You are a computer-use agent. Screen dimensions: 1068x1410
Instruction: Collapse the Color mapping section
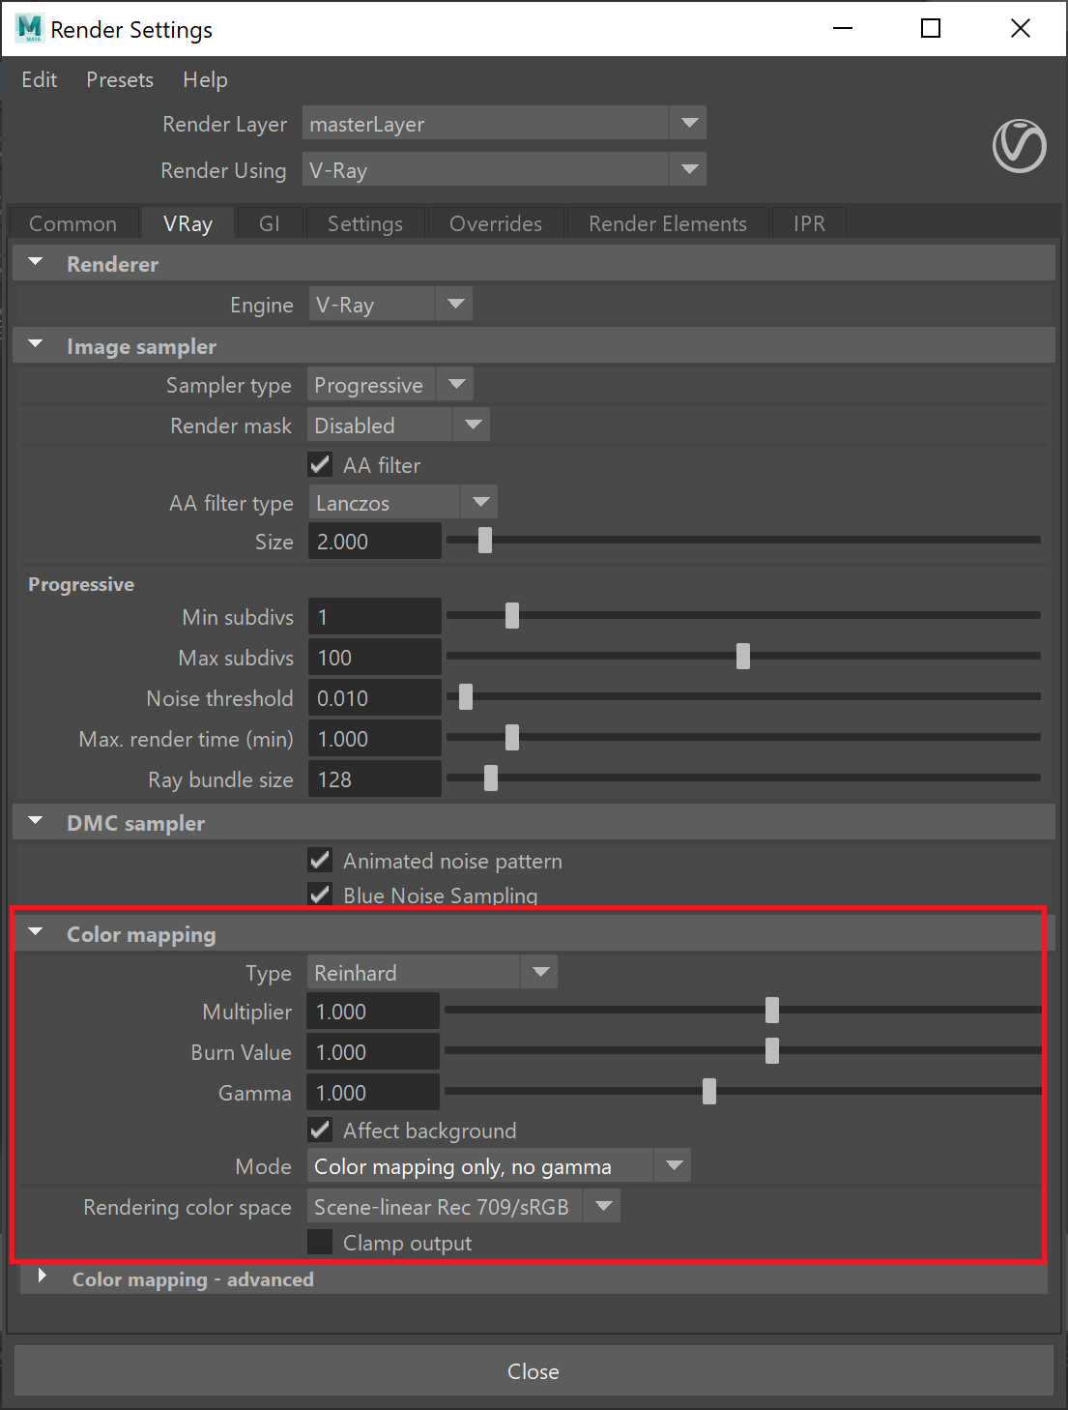(37, 932)
